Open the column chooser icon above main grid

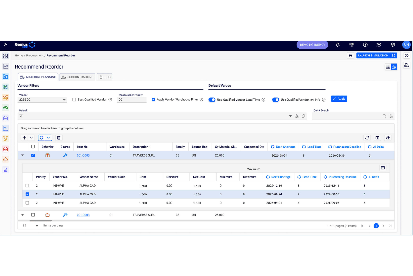tap(377, 138)
